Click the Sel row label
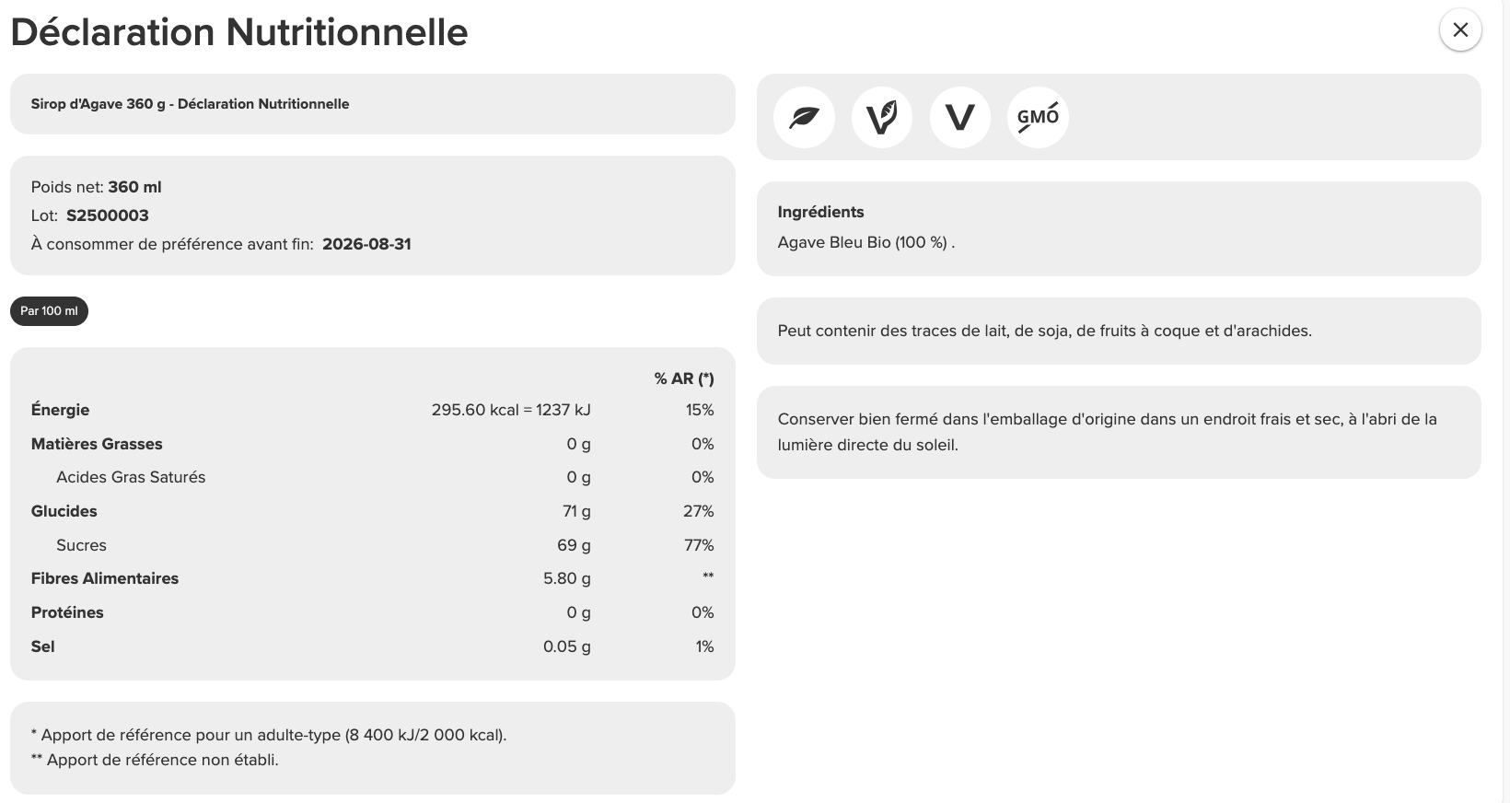Viewport: 1510px width, 803px height. [43, 646]
